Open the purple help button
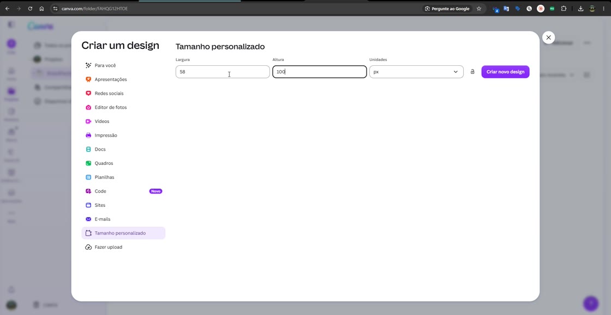This screenshot has width=611, height=315. point(591,304)
